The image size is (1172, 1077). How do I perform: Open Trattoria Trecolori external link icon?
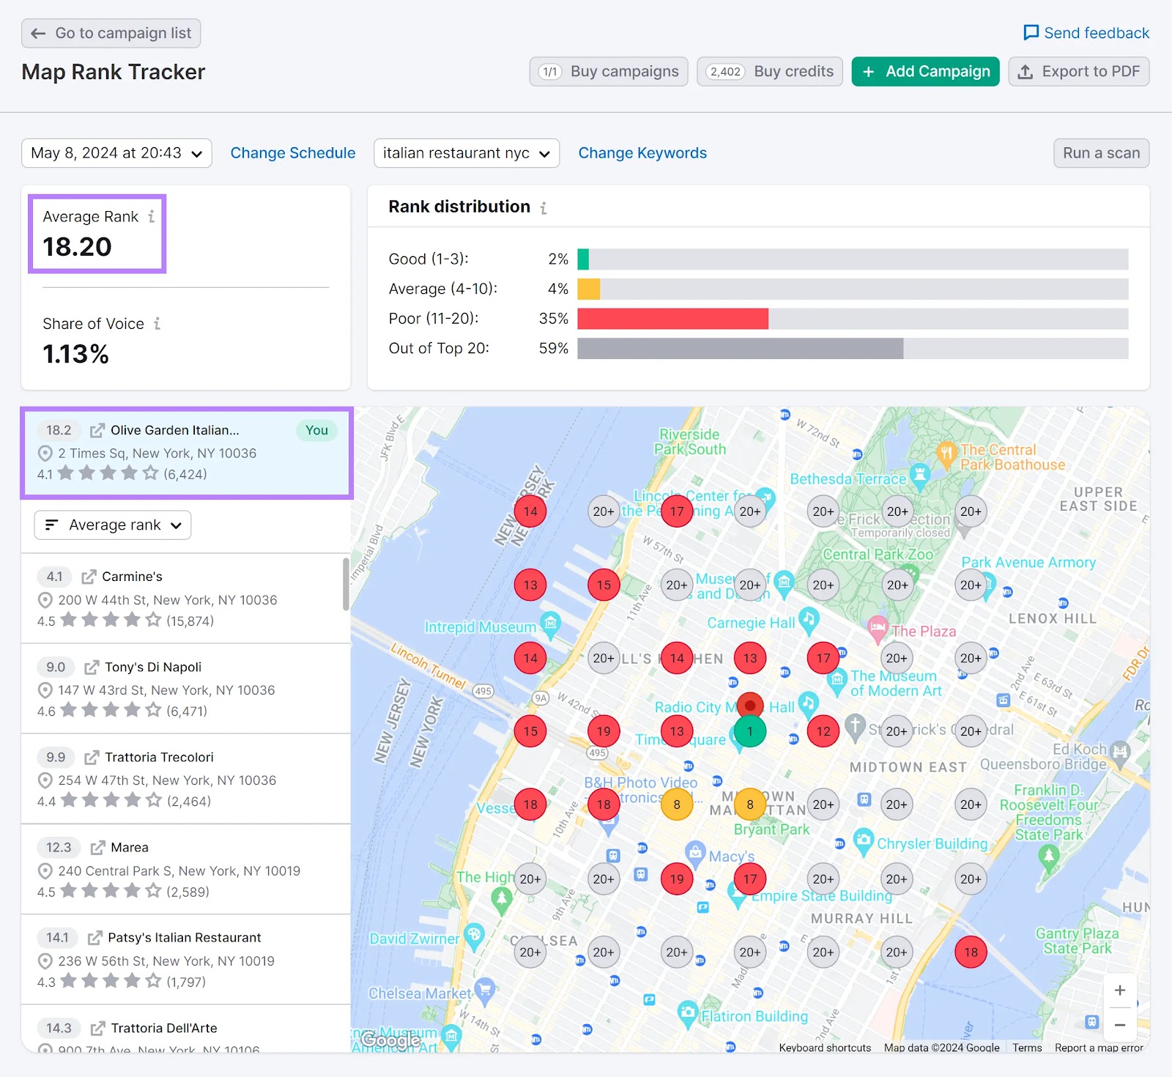[92, 757]
